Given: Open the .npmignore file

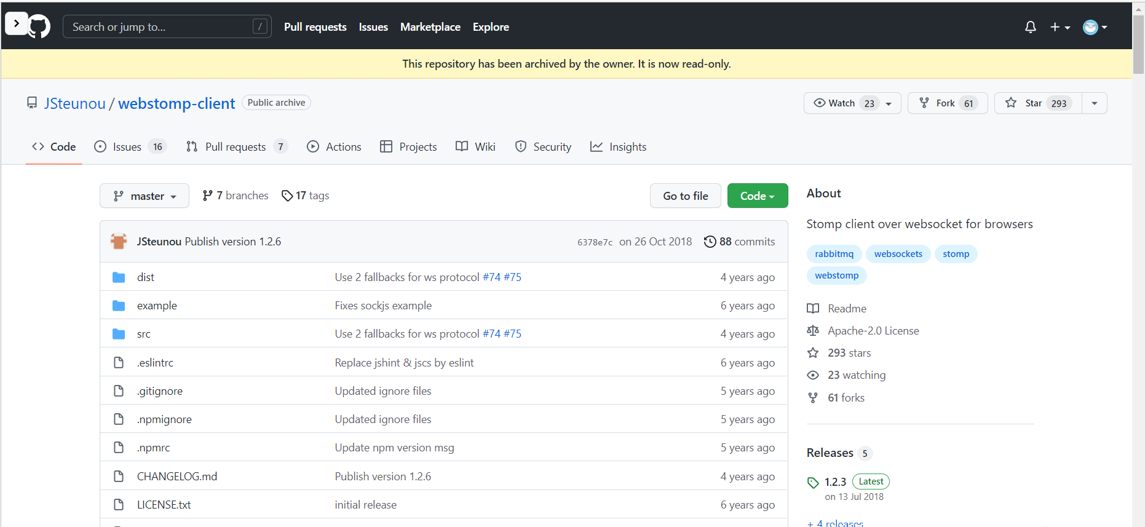Looking at the screenshot, I should (164, 419).
